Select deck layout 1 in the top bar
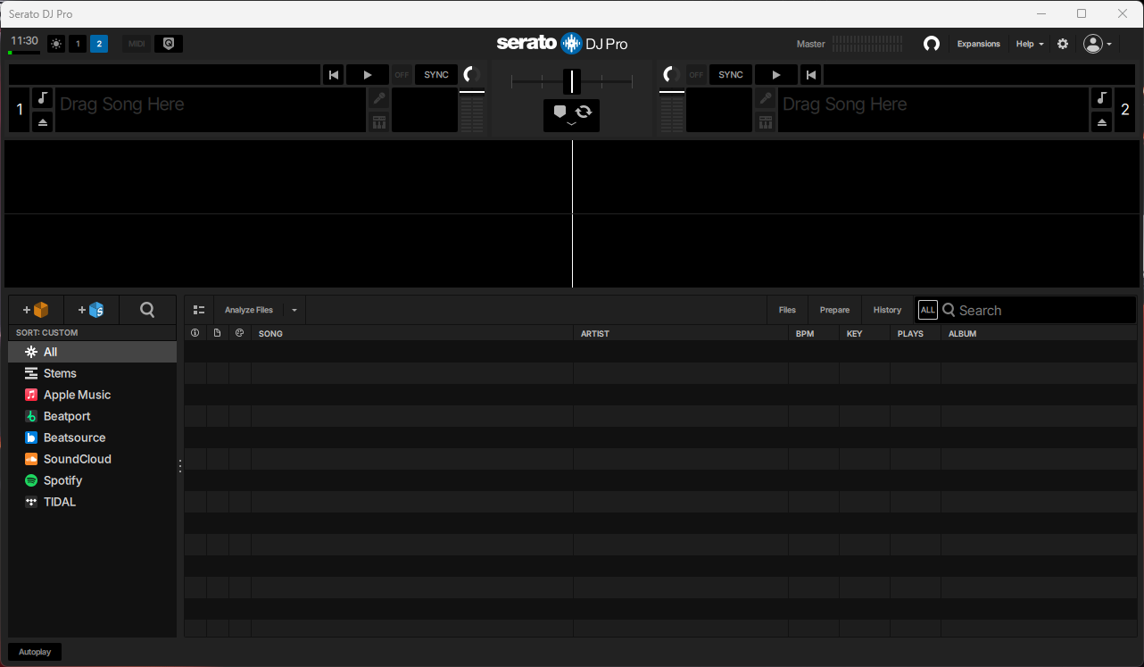 78,44
